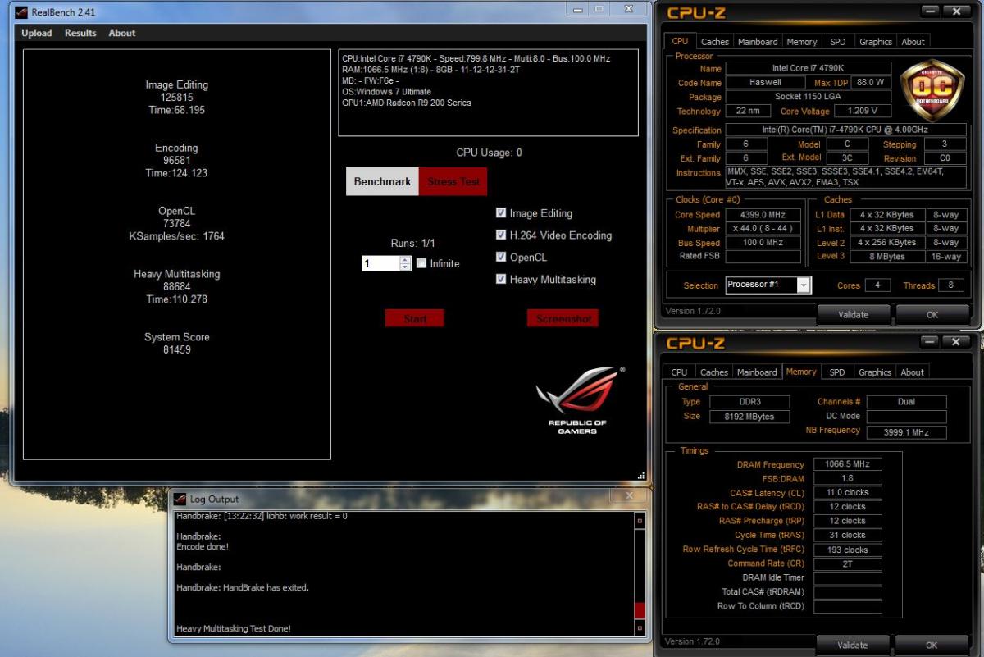This screenshot has width=984, height=657.
Task: Click the RealBench title bar icon
Action: tap(21, 12)
